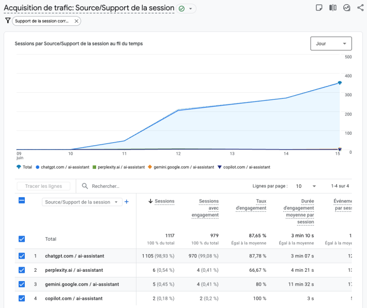
Task: Add a secondary dimension with the plus icon
Action: (x=127, y=202)
